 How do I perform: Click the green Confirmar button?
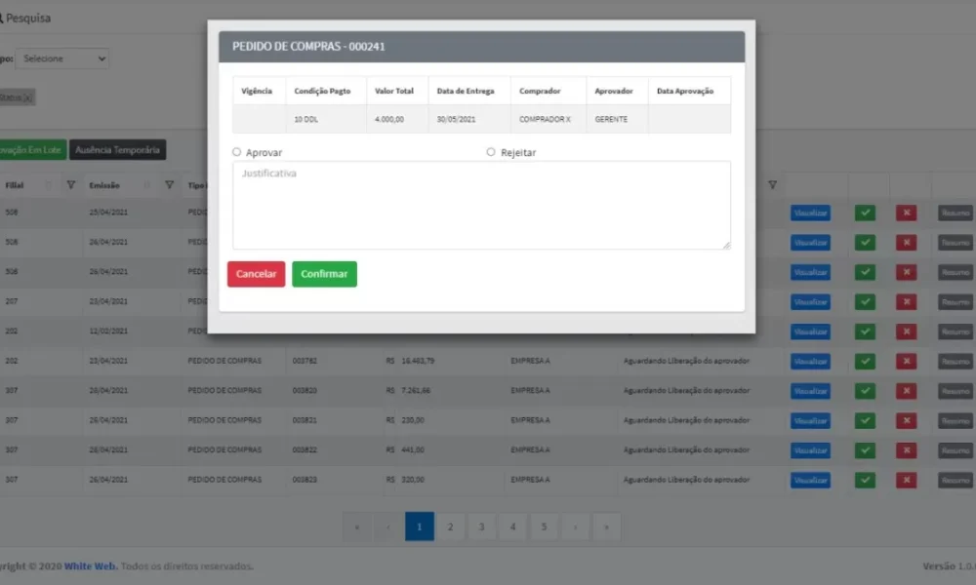click(x=324, y=274)
